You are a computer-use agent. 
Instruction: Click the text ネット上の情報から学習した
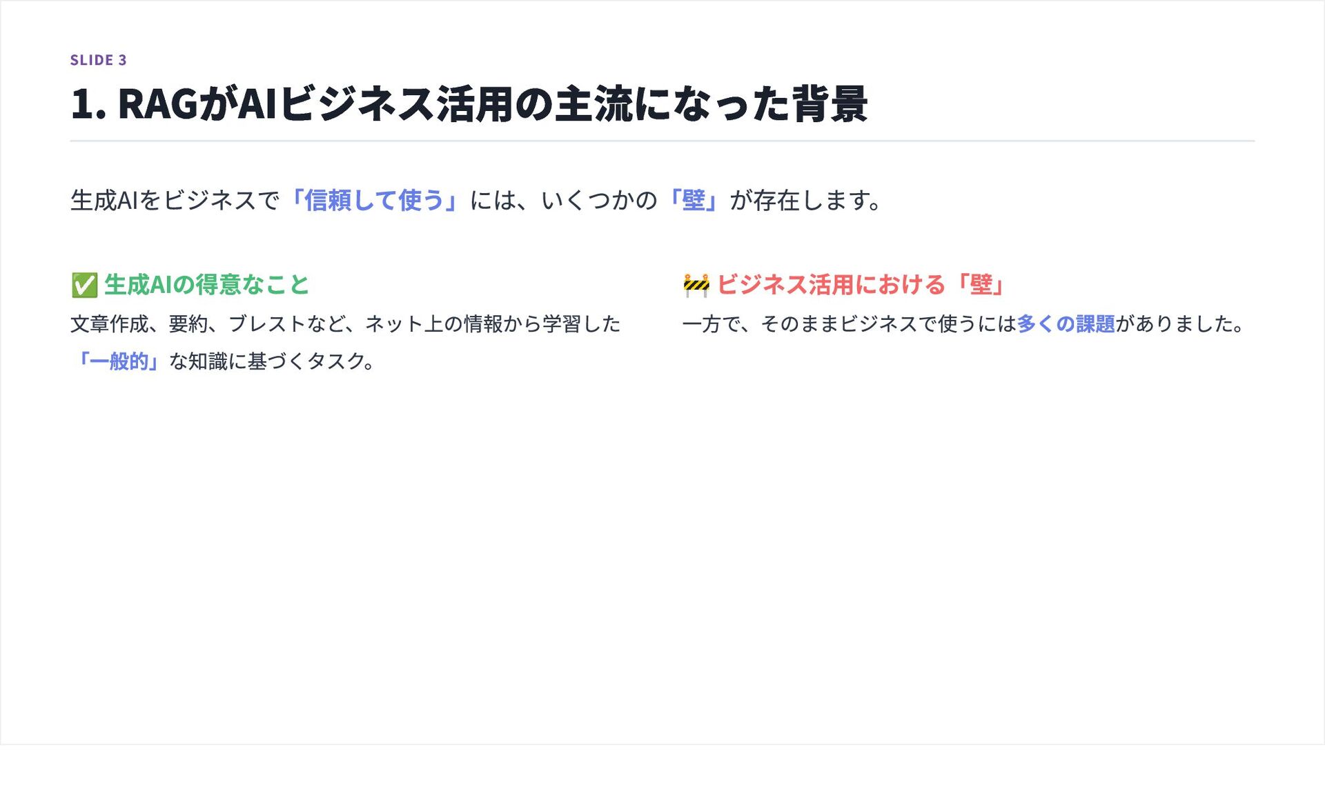[493, 324]
